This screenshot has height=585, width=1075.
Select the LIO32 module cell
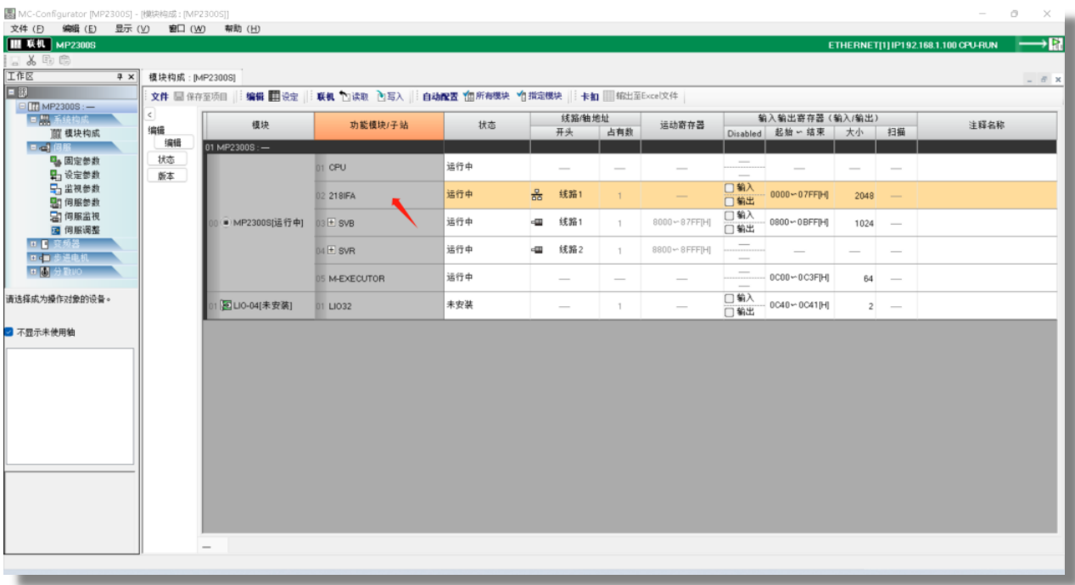[x=378, y=305]
